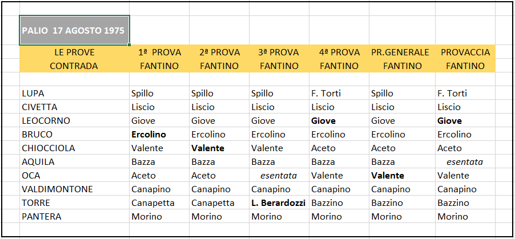Image resolution: width=515 pixels, height=239 pixels.
Task: Click the LUPA contrada cell
Action: coord(74,93)
